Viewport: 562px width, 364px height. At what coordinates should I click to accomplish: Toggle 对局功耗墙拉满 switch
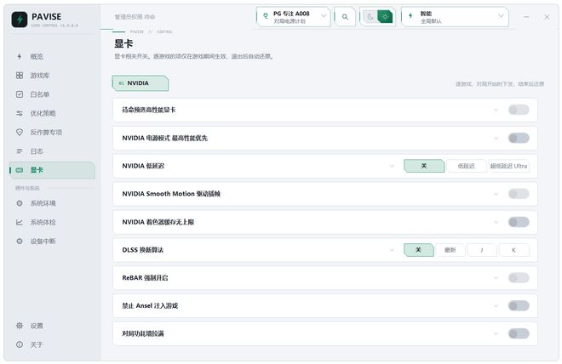click(x=519, y=333)
